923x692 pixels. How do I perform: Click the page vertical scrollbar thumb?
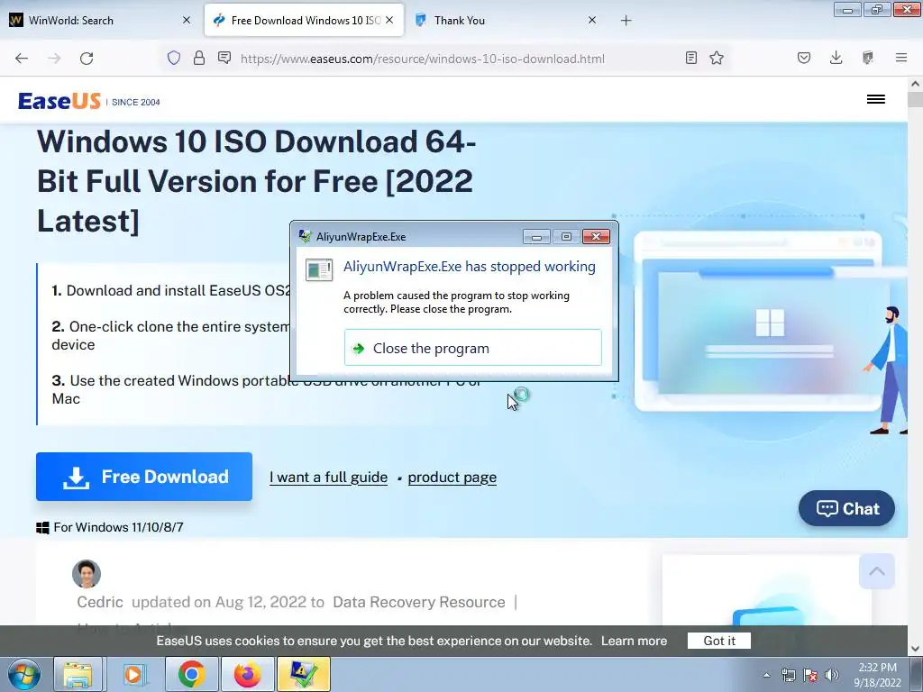tap(915, 99)
